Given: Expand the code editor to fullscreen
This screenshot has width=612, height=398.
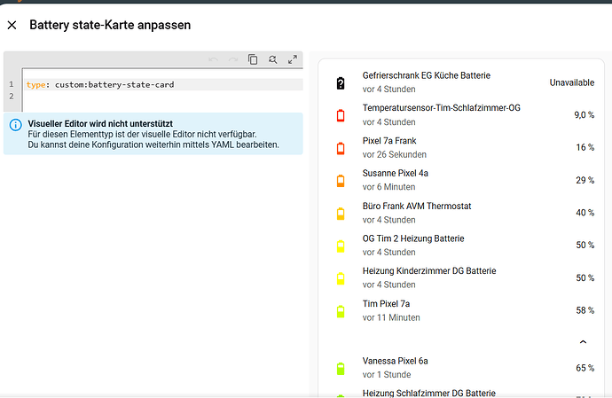Looking at the screenshot, I should (x=293, y=59).
